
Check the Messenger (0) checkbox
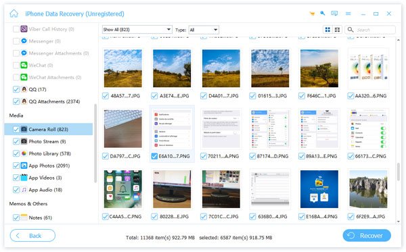(16, 41)
